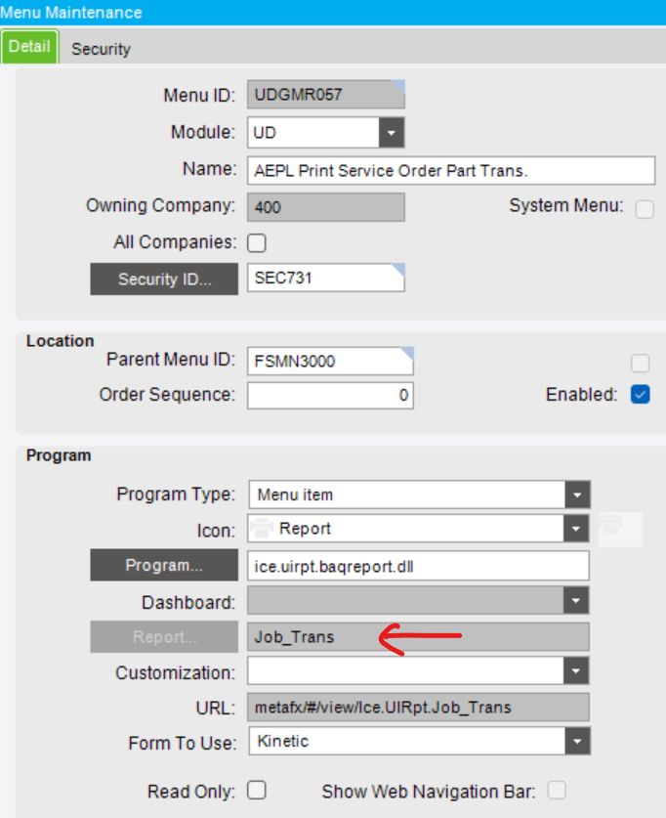Select the Detail tab
This screenshot has width=666, height=818.
pyautogui.click(x=29, y=47)
